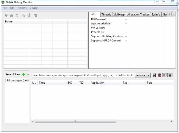This screenshot has width=179, height=133.
Task: Click the tab strip right arrow
Action: [173, 14]
